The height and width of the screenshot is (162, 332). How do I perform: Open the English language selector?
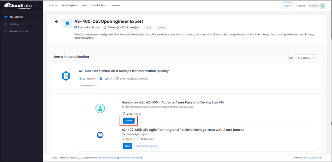click(287, 5)
